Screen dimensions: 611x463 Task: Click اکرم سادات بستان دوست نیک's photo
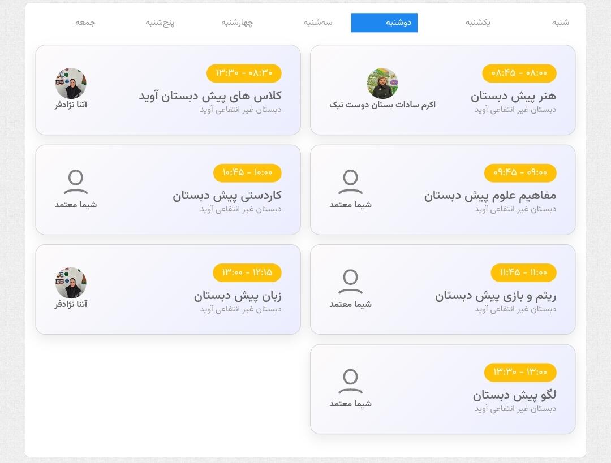click(x=382, y=83)
